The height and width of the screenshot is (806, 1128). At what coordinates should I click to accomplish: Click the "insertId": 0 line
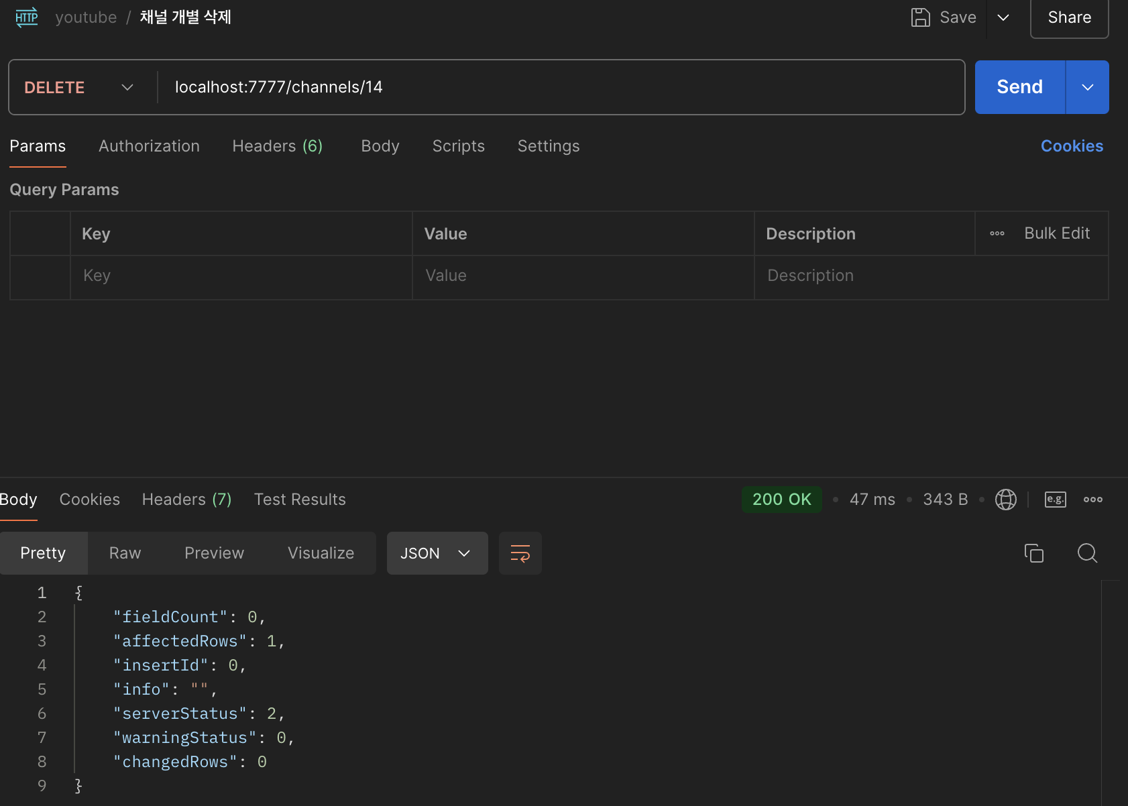[180, 665]
